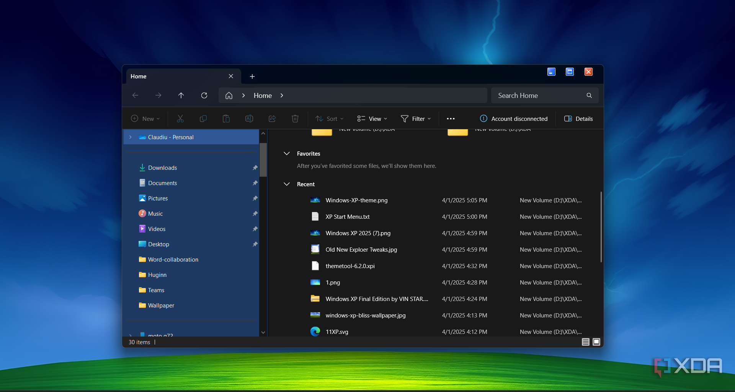Go up one directory level

(x=181, y=96)
